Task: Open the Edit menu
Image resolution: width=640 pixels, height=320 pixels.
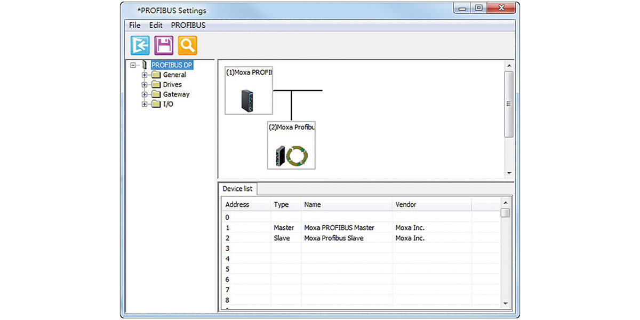Action: (156, 25)
